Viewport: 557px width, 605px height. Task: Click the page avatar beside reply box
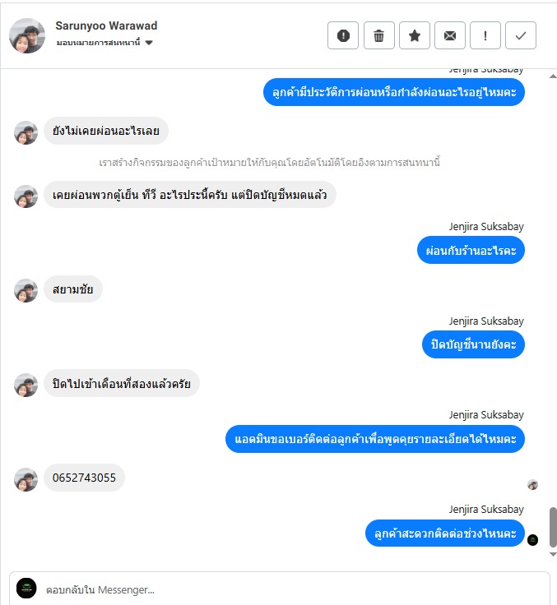pos(26,588)
